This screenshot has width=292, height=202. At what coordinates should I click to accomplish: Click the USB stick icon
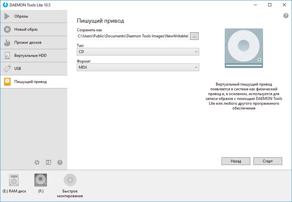click(x=7, y=69)
